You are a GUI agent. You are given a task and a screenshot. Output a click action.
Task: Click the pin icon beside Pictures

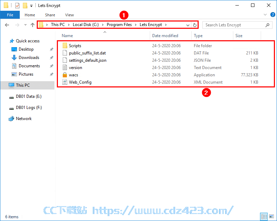pyautogui.click(x=51, y=74)
